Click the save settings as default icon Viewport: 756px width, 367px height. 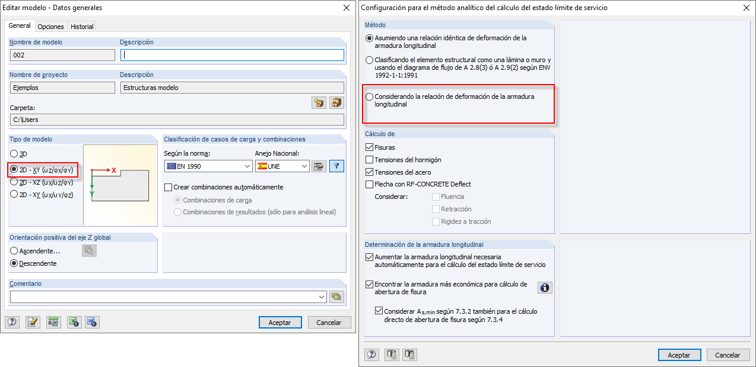click(410, 355)
